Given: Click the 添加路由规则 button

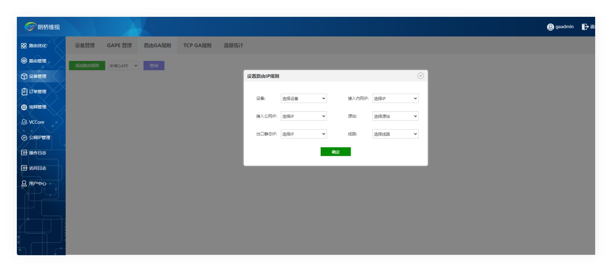Looking at the screenshot, I should [87, 66].
